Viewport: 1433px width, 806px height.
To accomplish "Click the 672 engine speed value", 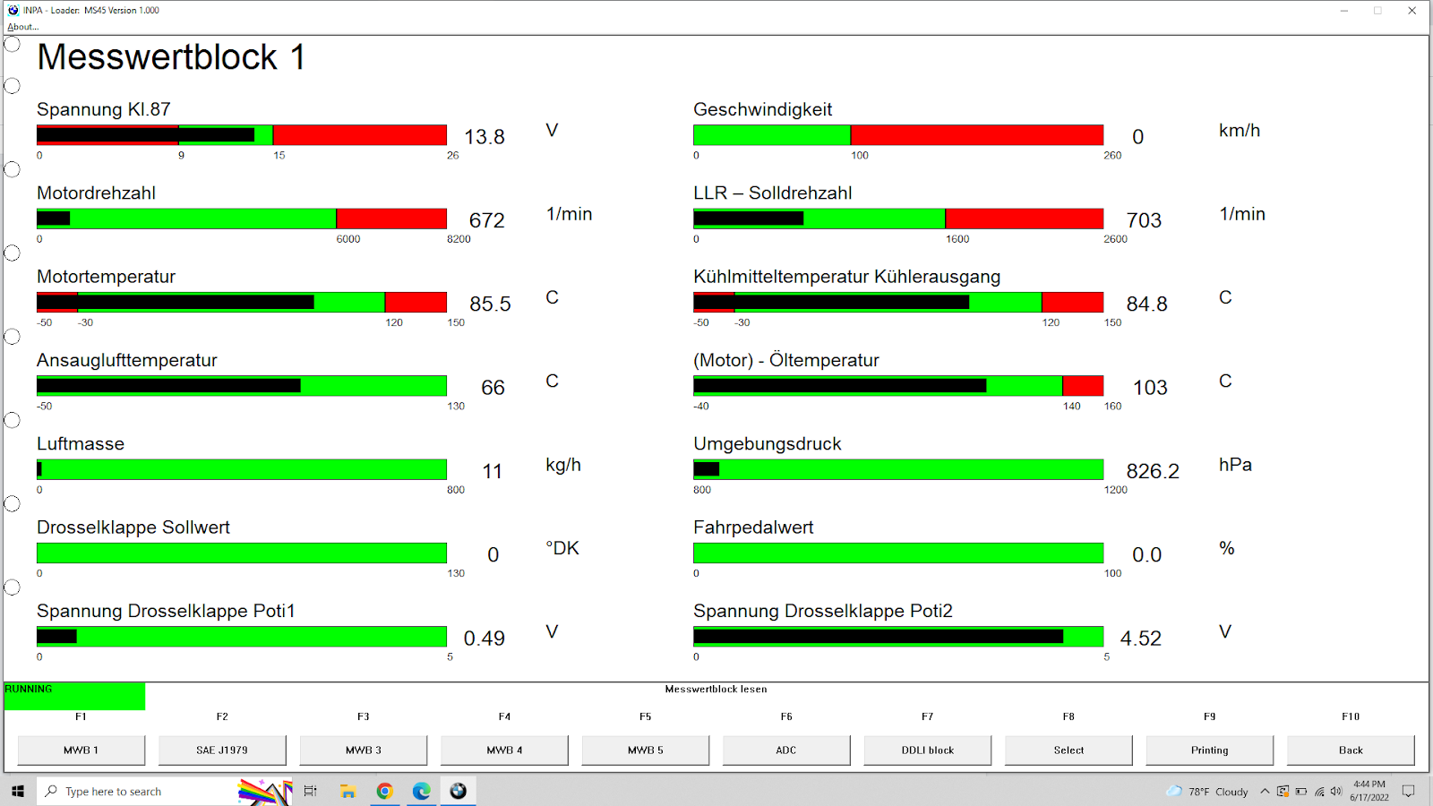I will (487, 220).
